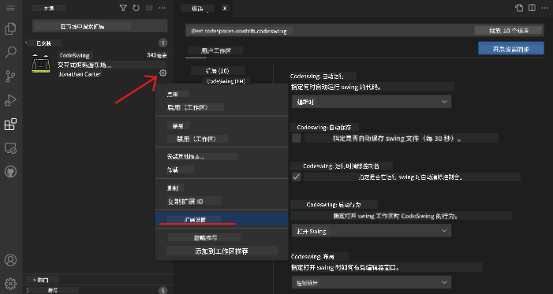
Task: Click the extensions filter funnel icon
Action: 123,8
